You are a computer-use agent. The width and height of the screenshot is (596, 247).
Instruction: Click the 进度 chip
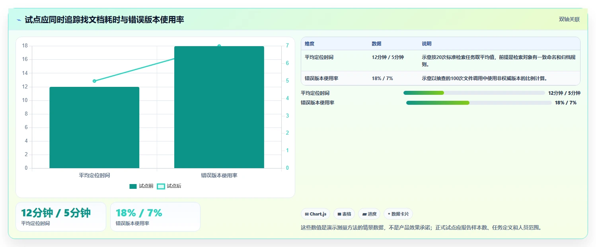[369, 214]
